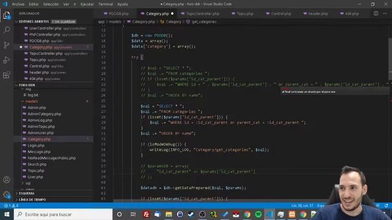392x220 pixels.
Task: Open the Archivo menu
Action: point(18,4)
